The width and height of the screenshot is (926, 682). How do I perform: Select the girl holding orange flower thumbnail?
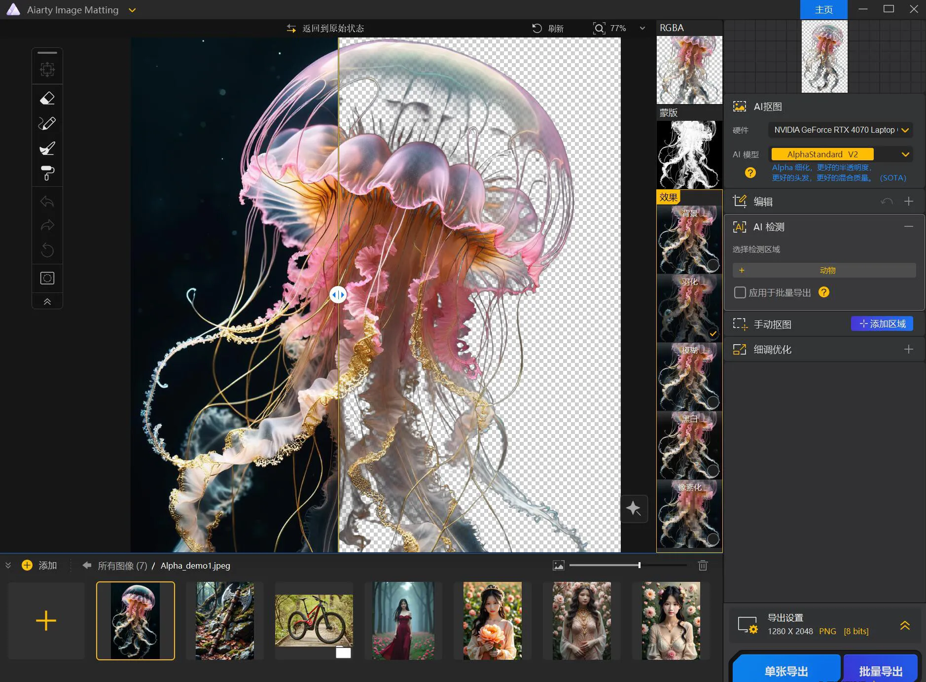coord(493,620)
